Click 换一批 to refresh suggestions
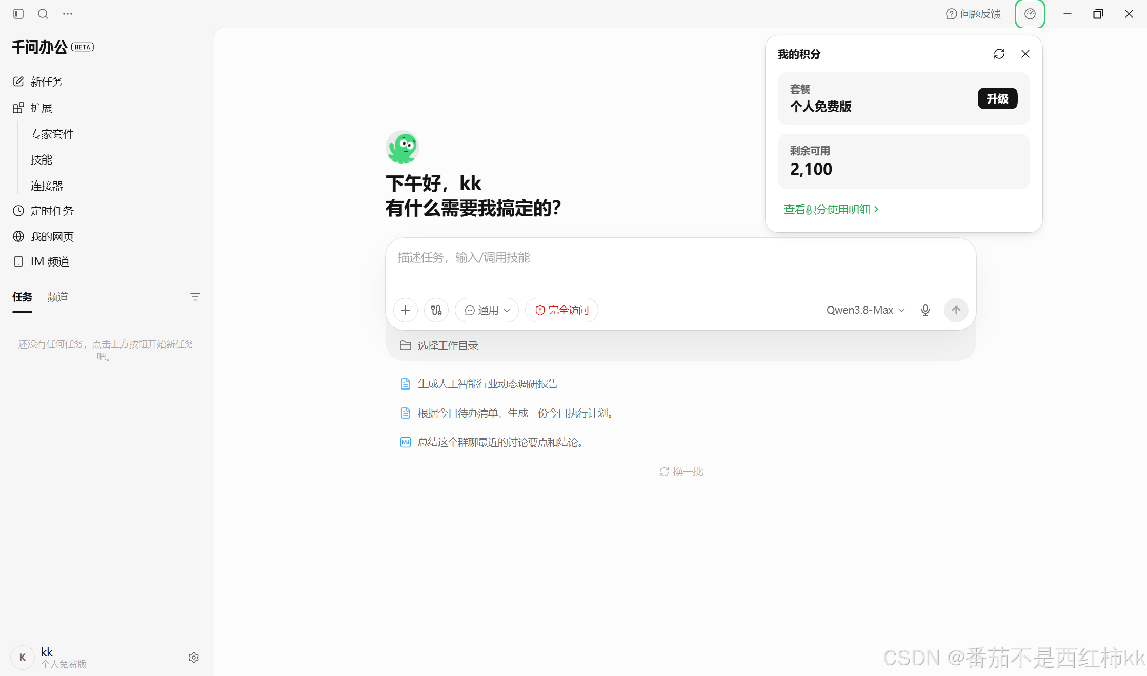This screenshot has height=676, width=1147. tap(681, 472)
